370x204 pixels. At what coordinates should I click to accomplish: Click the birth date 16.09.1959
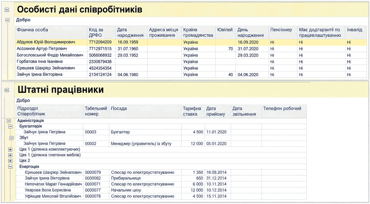tap(128, 43)
